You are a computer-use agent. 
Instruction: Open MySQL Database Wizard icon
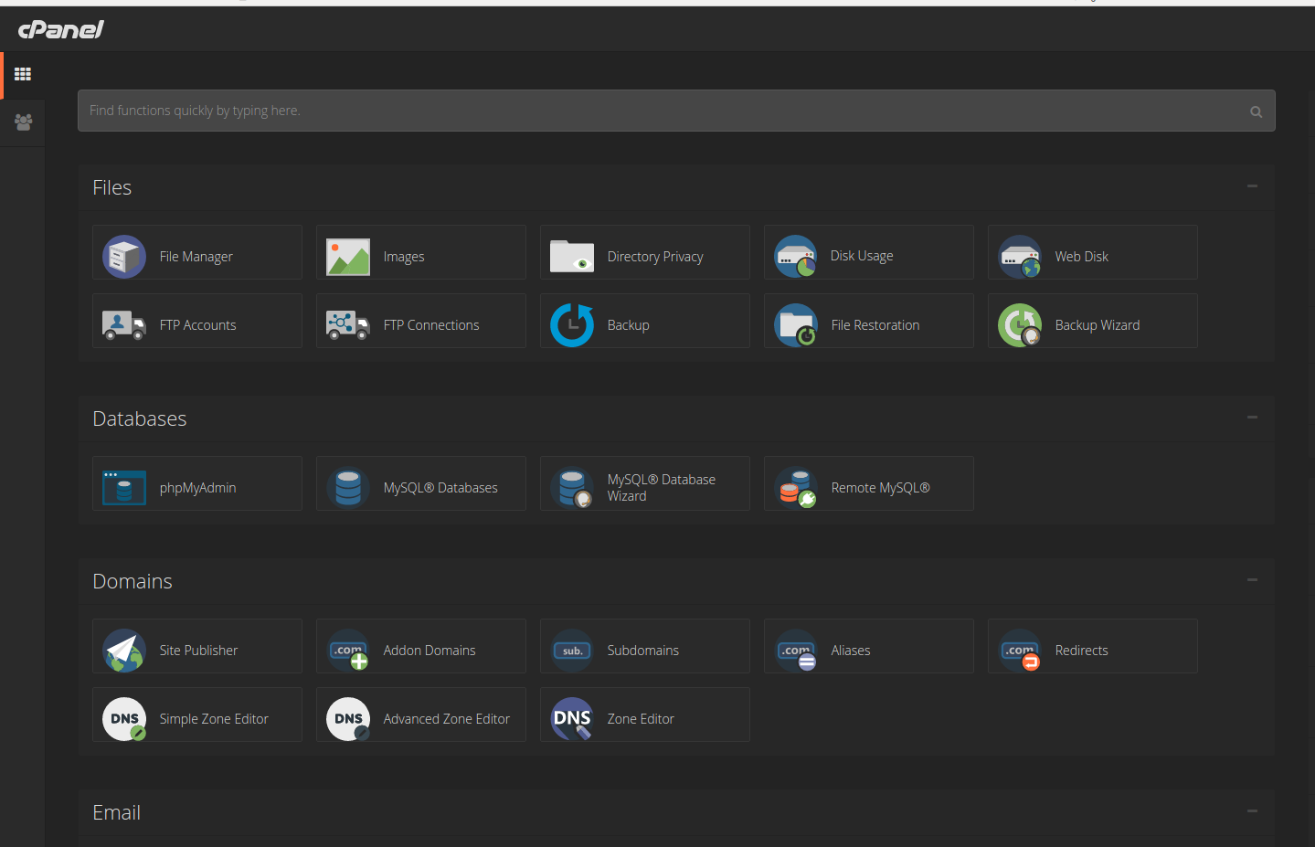572,488
